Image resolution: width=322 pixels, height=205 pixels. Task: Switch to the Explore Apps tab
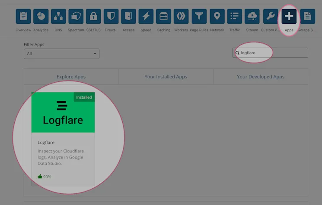[71, 77]
